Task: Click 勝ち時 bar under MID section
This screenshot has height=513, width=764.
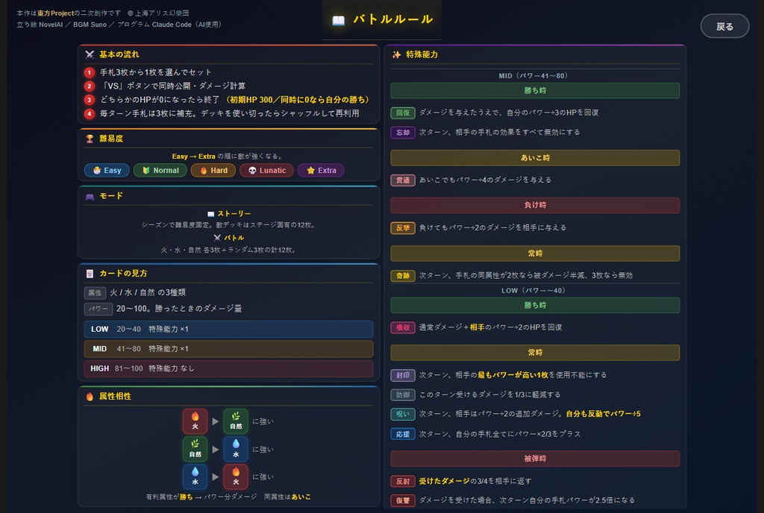Action: [535, 90]
